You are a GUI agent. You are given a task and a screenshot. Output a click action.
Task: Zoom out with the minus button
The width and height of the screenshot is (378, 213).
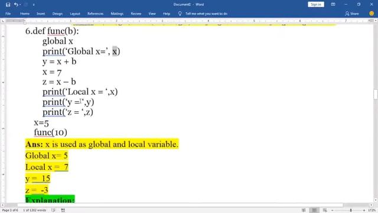[332, 211]
